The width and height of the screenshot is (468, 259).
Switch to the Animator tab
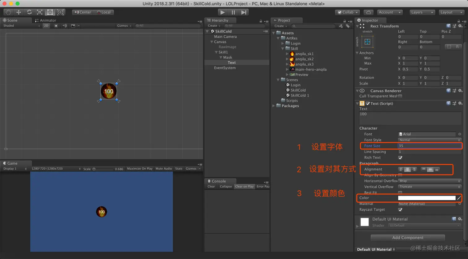tap(45, 20)
